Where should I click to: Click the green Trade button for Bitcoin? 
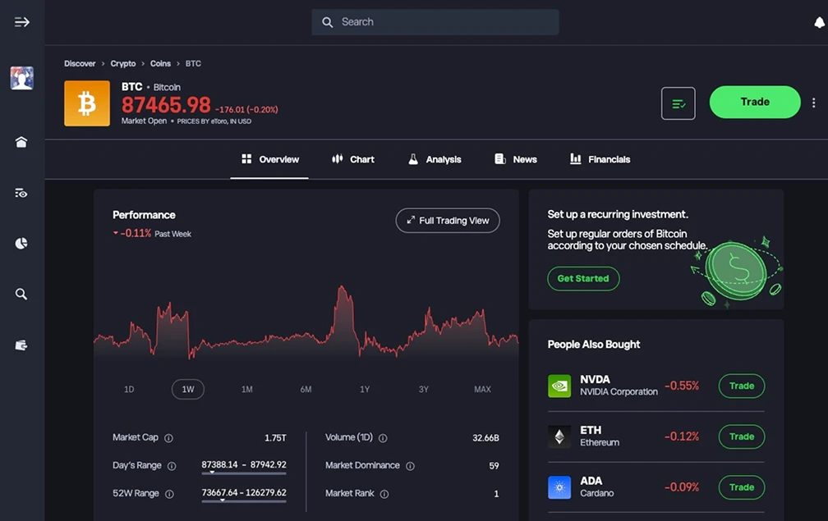pyautogui.click(x=754, y=102)
